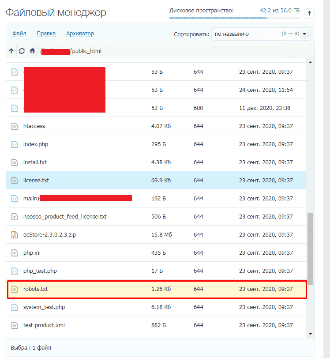The width and height of the screenshot is (330, 358).
Task: Select the htaccess file name
Action: click(34, 126)
